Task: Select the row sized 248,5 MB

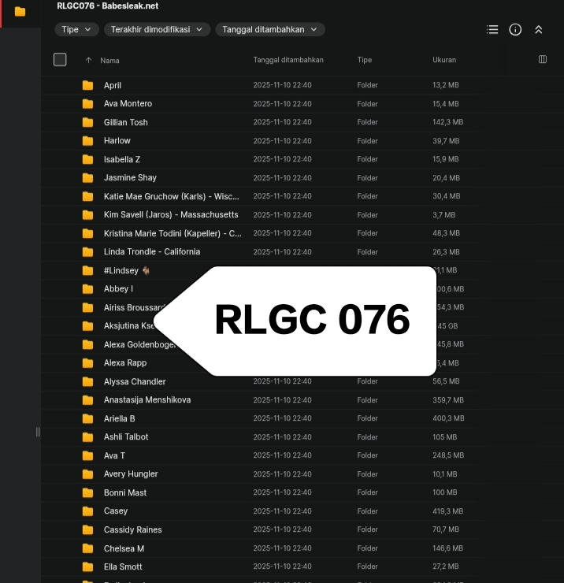Action: pos(302,455)
